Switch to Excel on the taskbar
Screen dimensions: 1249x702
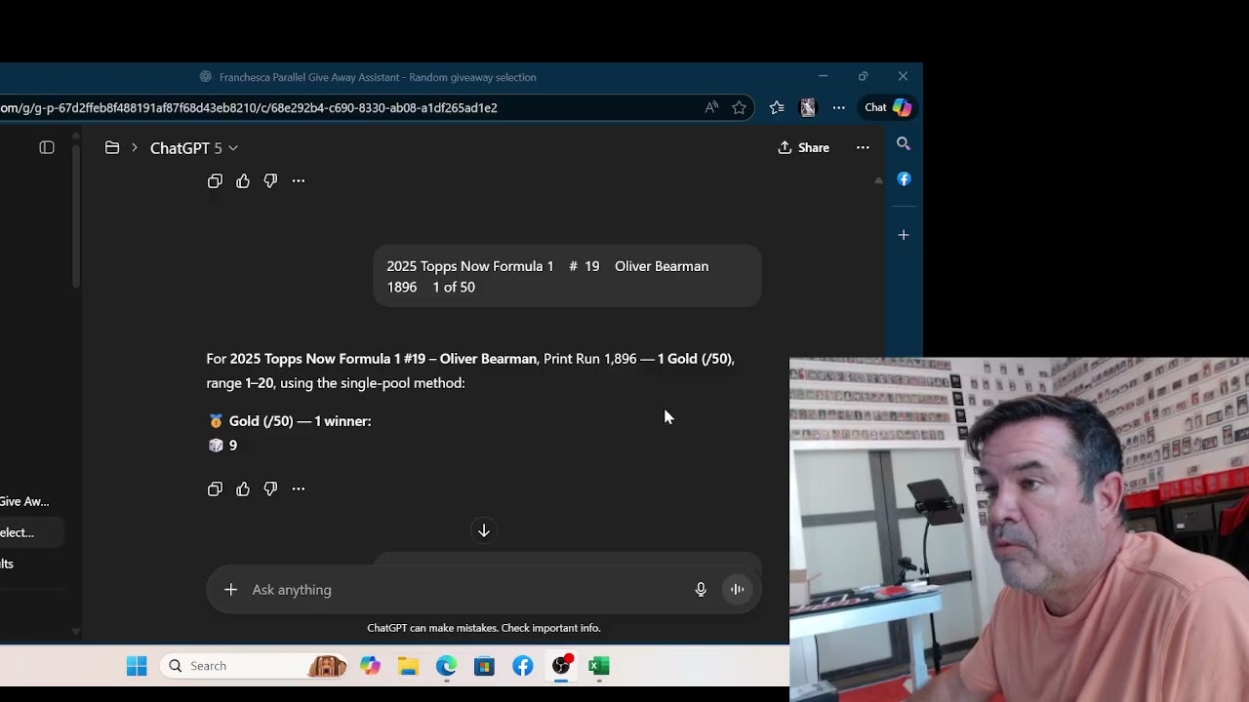click(x=599, y=666)
